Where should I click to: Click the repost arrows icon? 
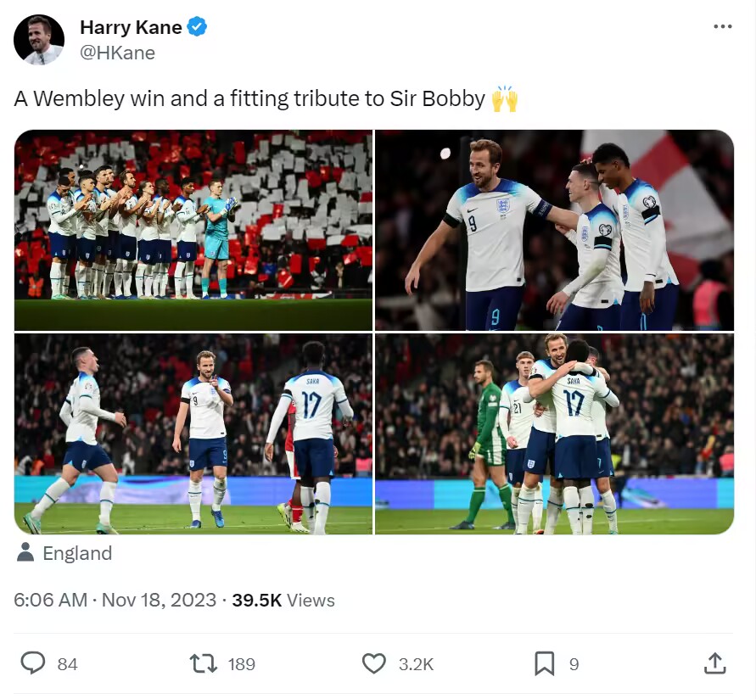204,663
